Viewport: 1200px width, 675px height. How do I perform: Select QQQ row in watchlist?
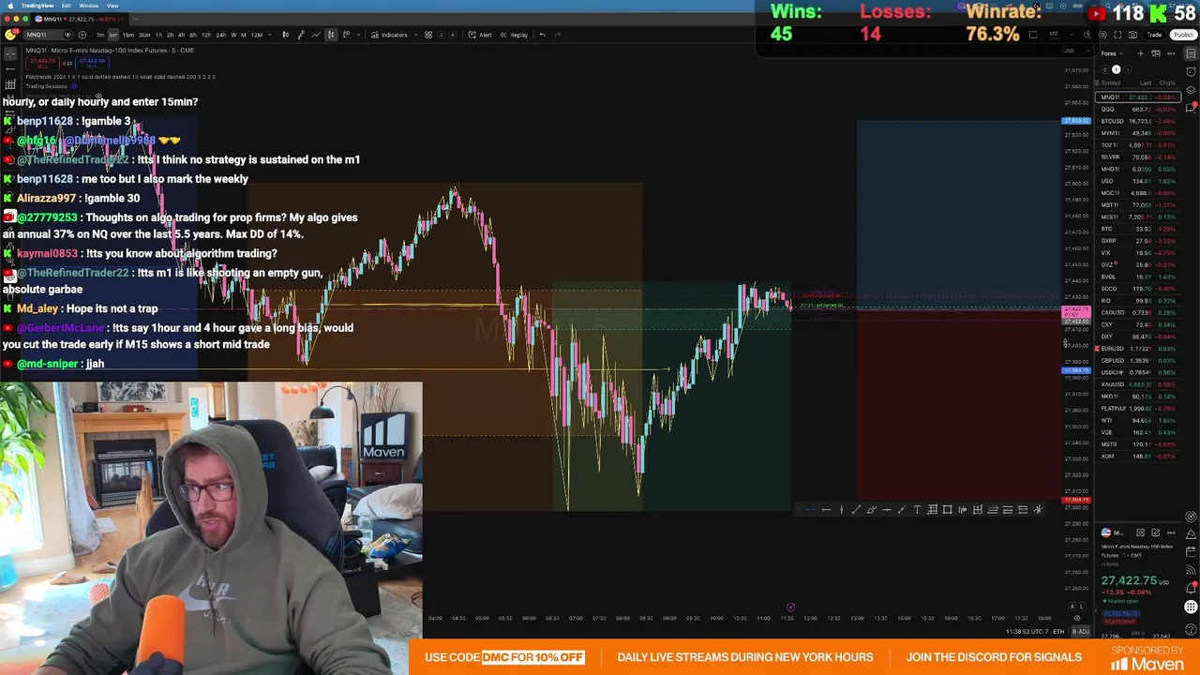pyautogui.click(x=1137, y=110)
